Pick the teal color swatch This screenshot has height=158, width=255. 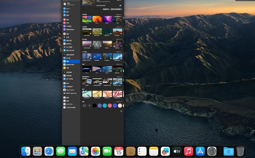point(105,106)
